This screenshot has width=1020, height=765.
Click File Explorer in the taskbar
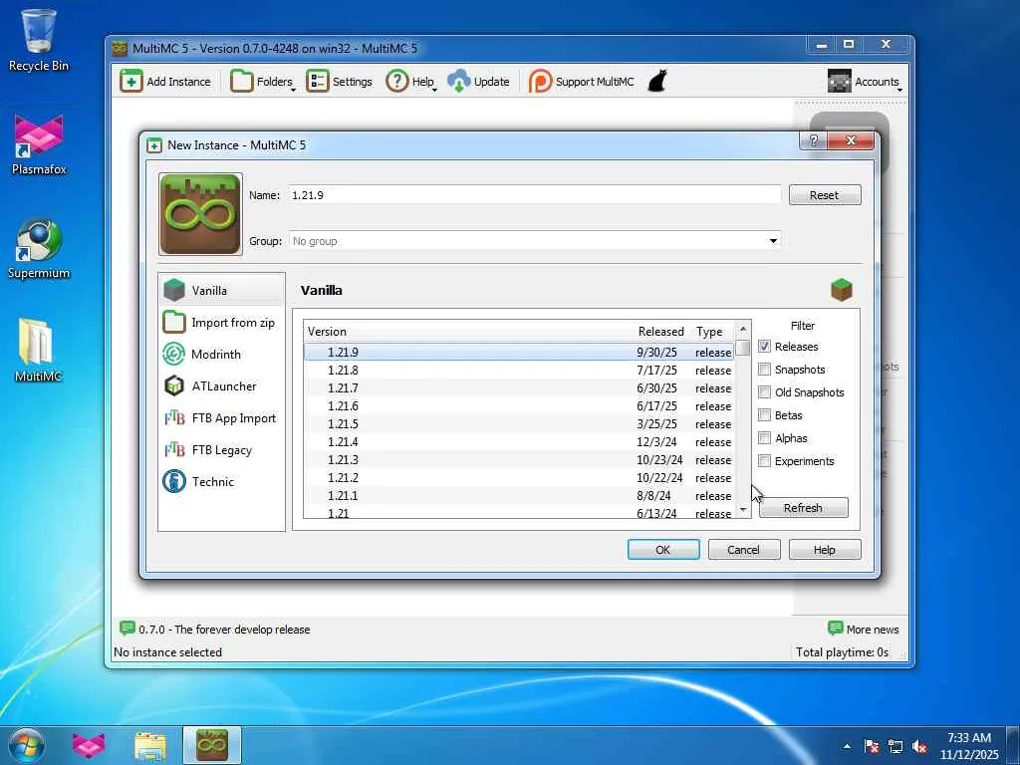tap(150, 745)
